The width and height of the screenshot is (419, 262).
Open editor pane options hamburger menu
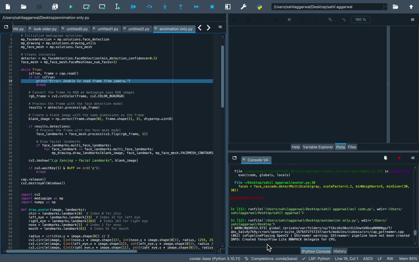click(x=220, y=27)
